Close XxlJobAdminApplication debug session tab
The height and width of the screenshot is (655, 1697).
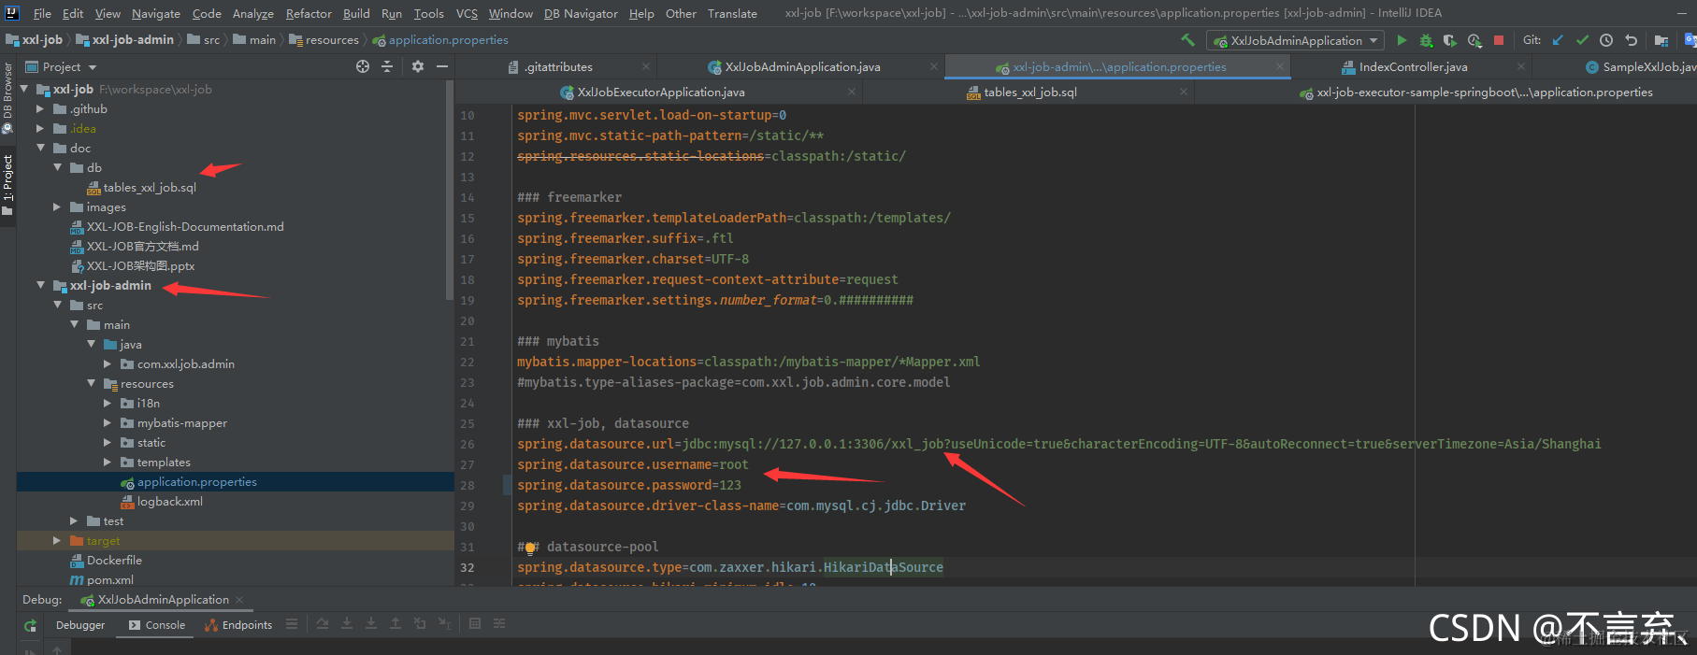(239, 599)
